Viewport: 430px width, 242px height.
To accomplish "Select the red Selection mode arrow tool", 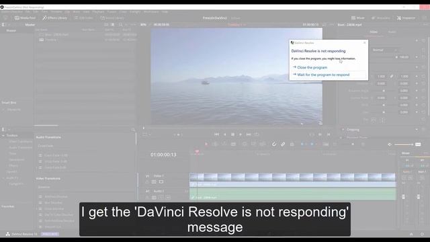I will tap(206, 144).
